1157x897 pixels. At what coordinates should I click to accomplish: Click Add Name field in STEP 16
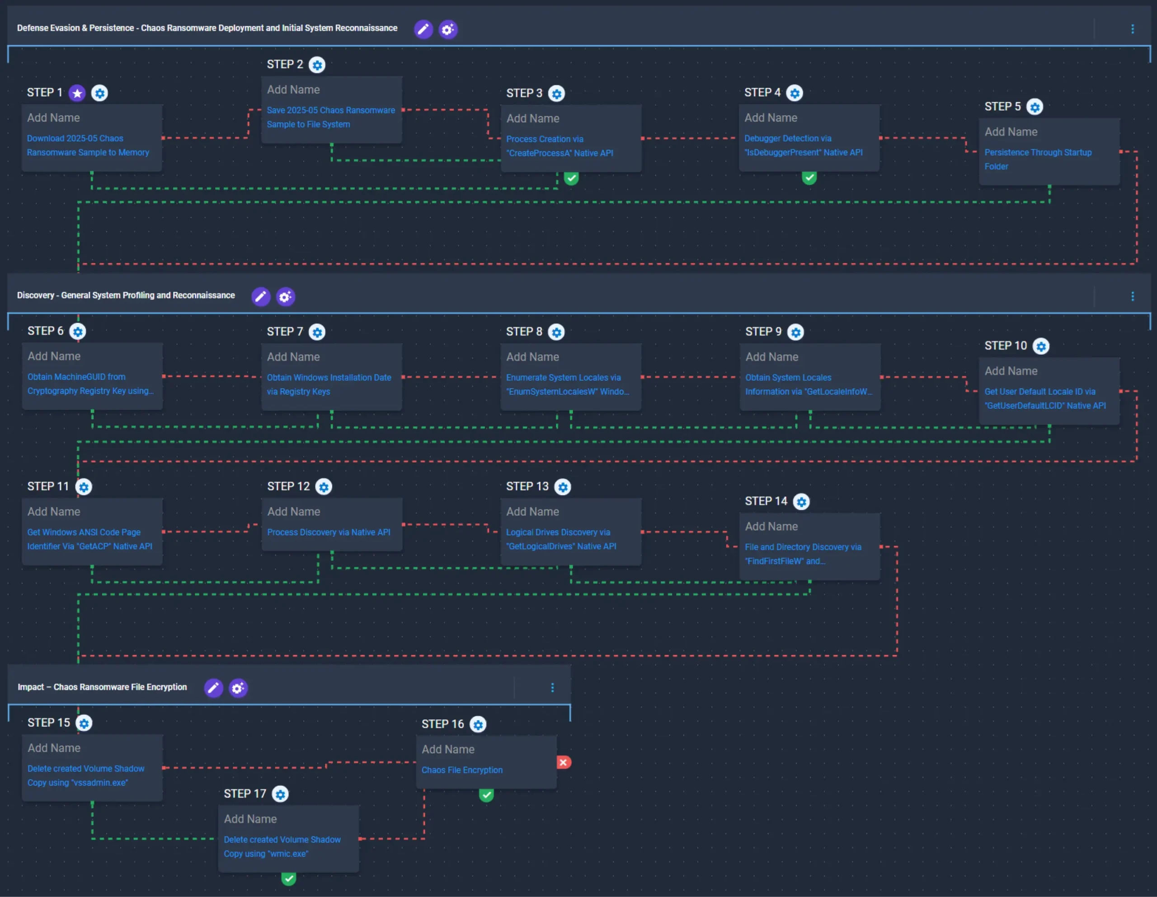pyautogui.click(x=448, y=750)
